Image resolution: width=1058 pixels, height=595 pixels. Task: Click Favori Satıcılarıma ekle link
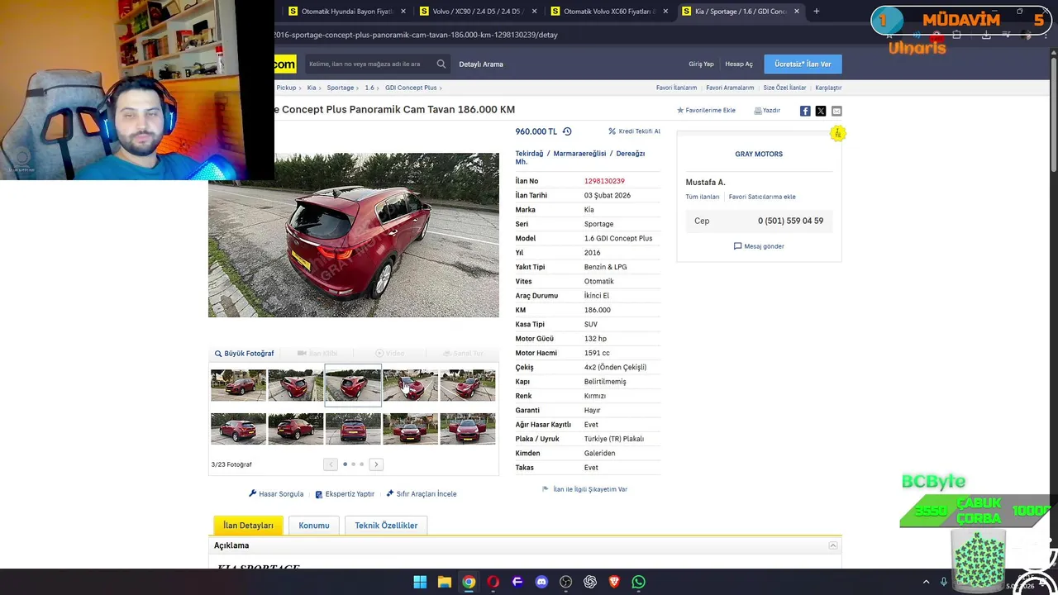point(762,197)
